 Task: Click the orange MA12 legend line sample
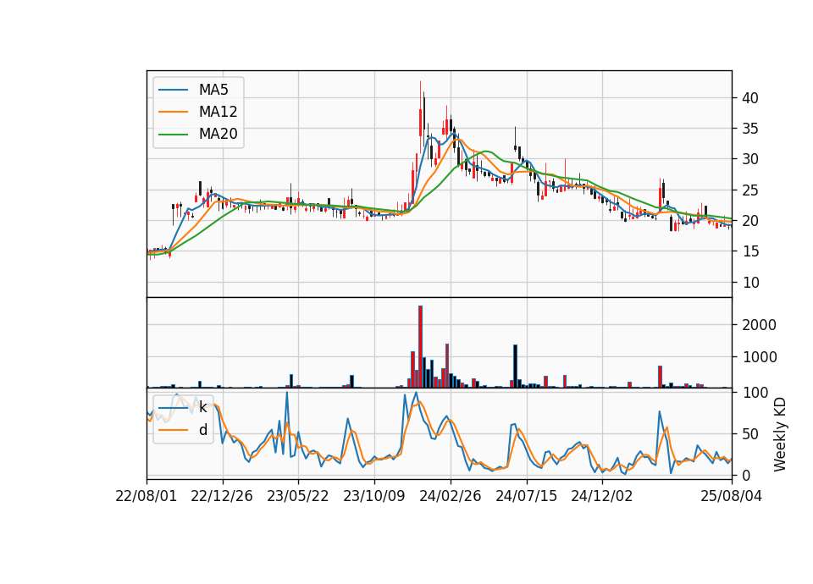[173, 112]
